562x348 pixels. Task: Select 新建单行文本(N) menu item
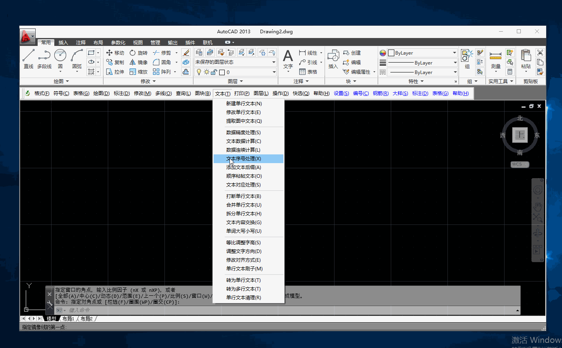click(x=249, y=103)
